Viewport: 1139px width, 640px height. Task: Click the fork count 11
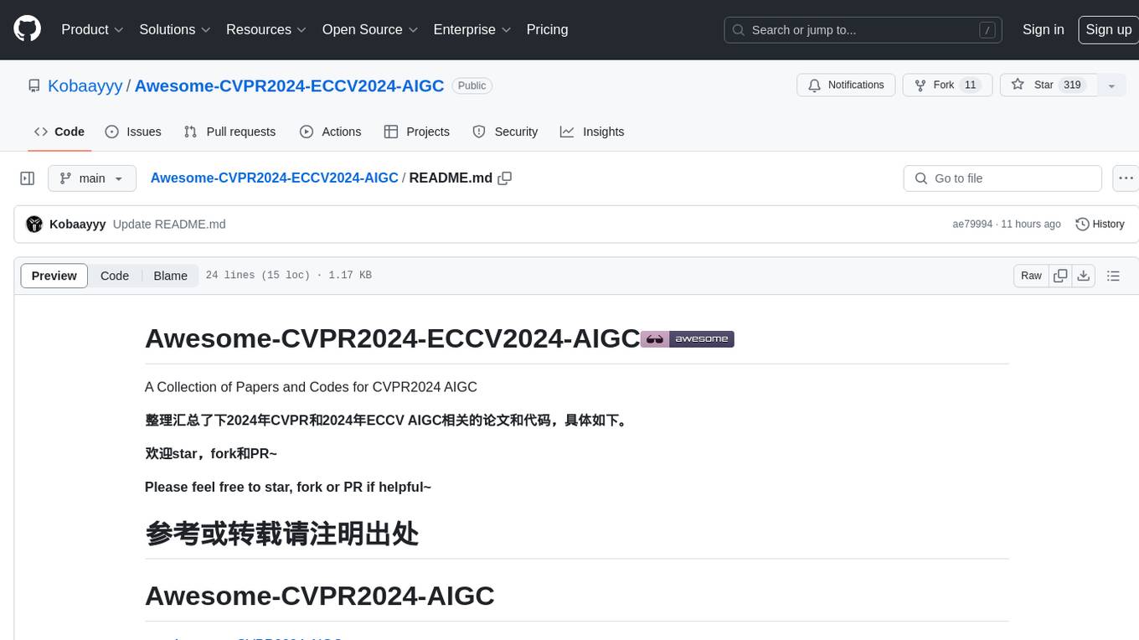click(970, 85)
